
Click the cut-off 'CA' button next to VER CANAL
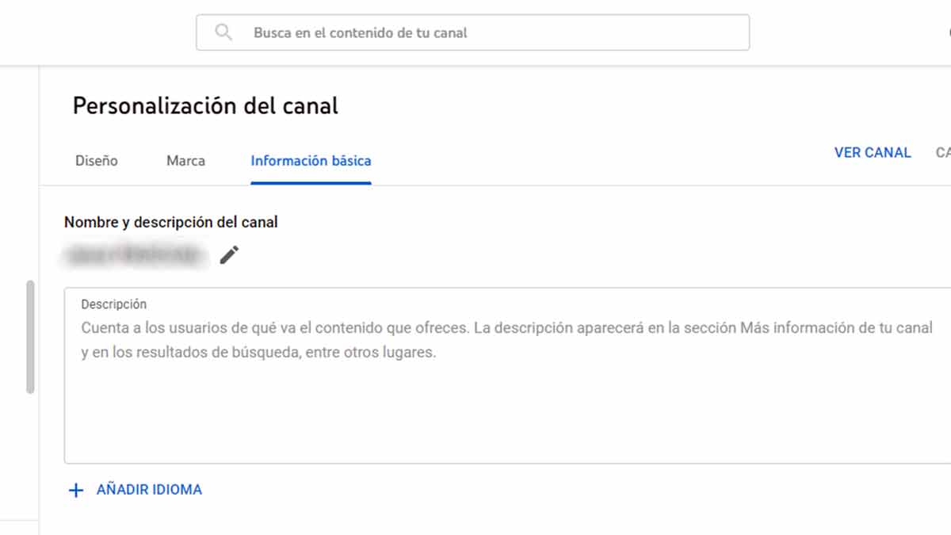[x=943, y=153]
